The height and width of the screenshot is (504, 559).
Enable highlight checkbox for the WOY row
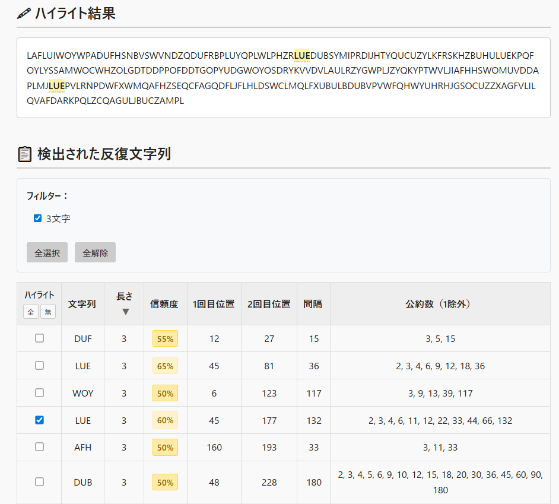[39, 393]
